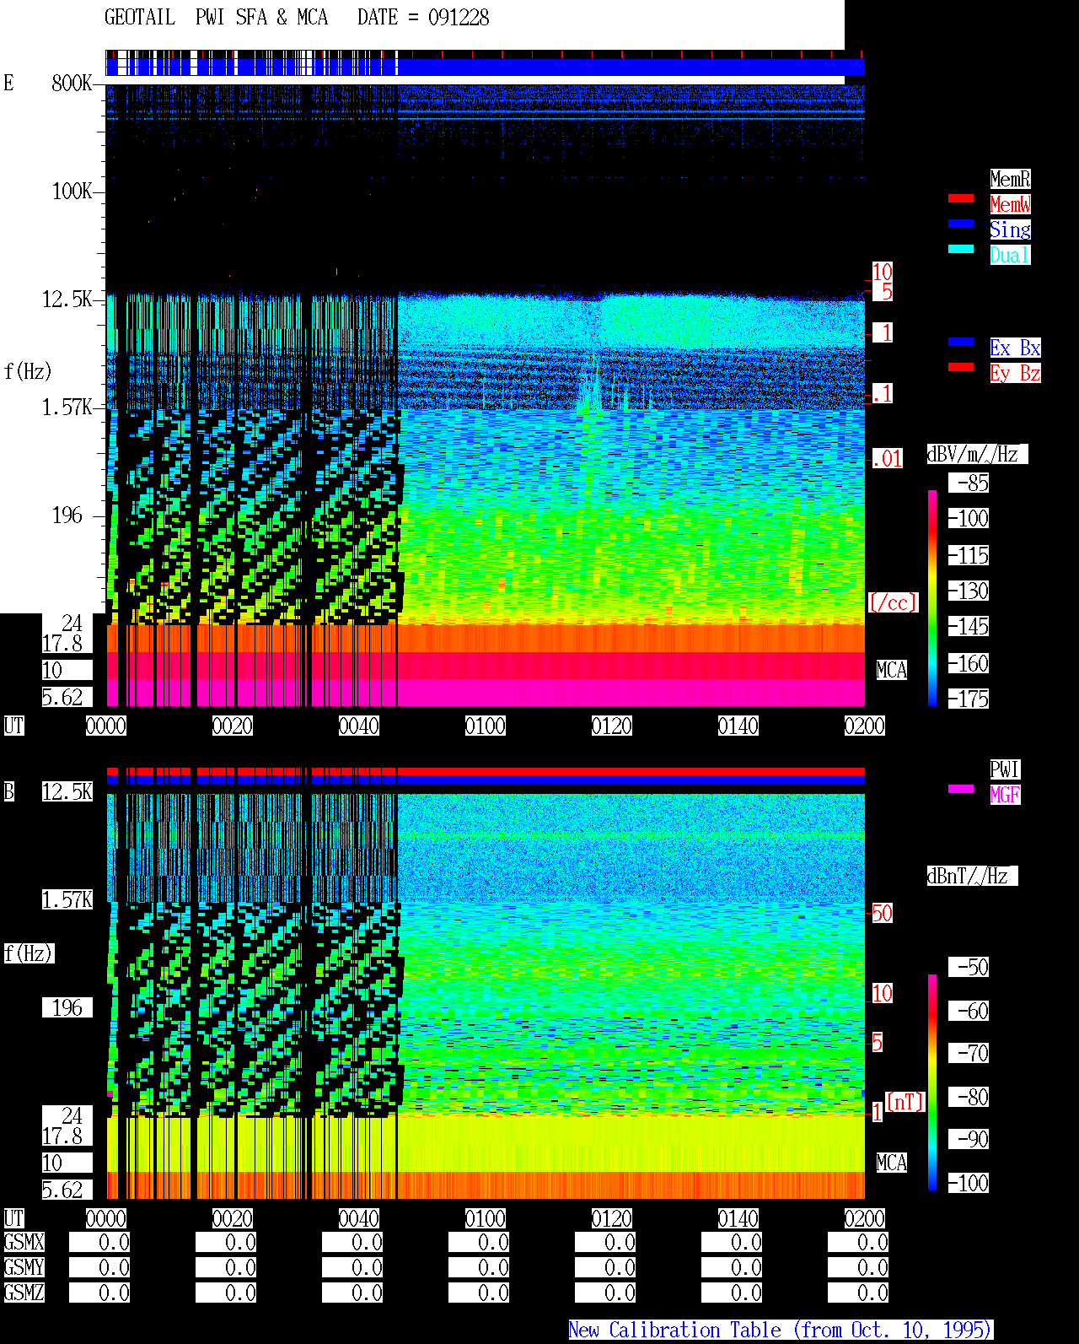The image size is (1079, 1344).
Task: Click the magenta MGF legend swatch
Action: [961, 789]
